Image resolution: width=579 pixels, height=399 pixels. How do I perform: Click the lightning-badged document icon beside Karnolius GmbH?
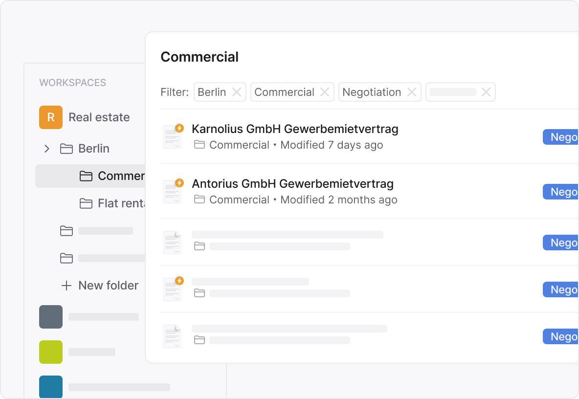tap(172, 137)
